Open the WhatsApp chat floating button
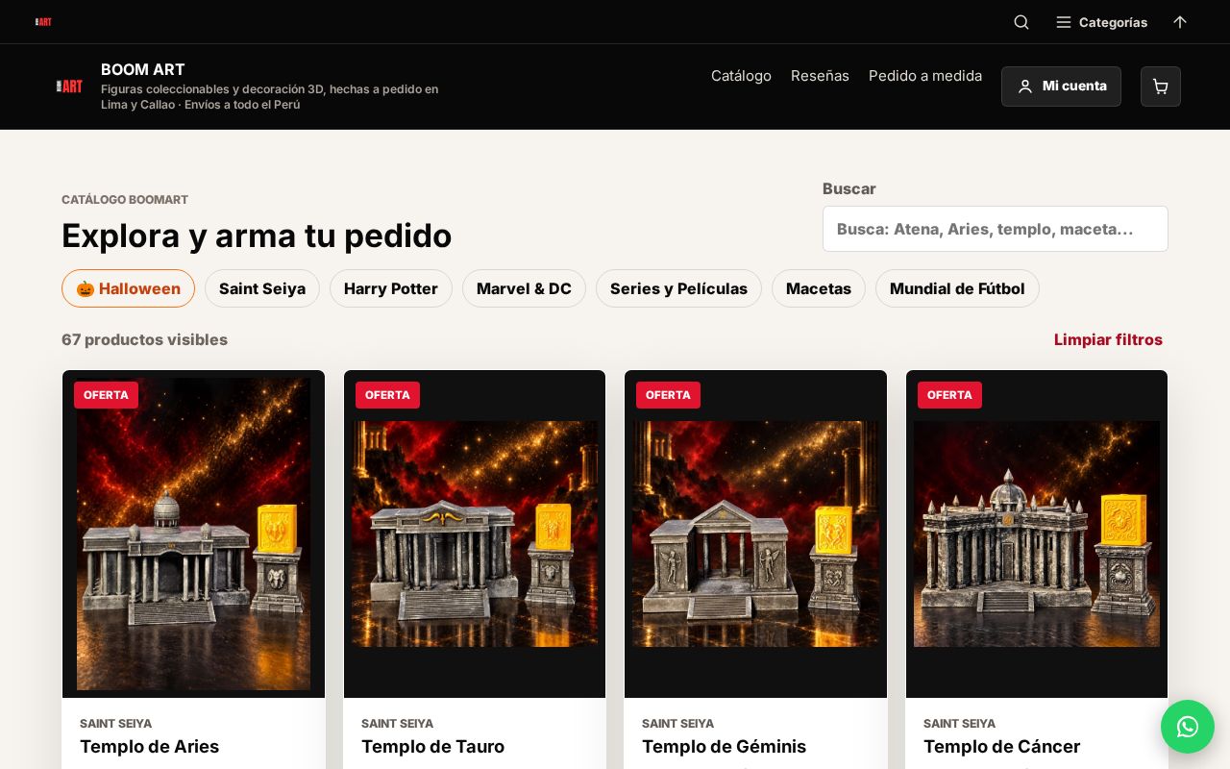Image resolution: width=1230 pixels, height=769 pixels. coord(1188,727)
